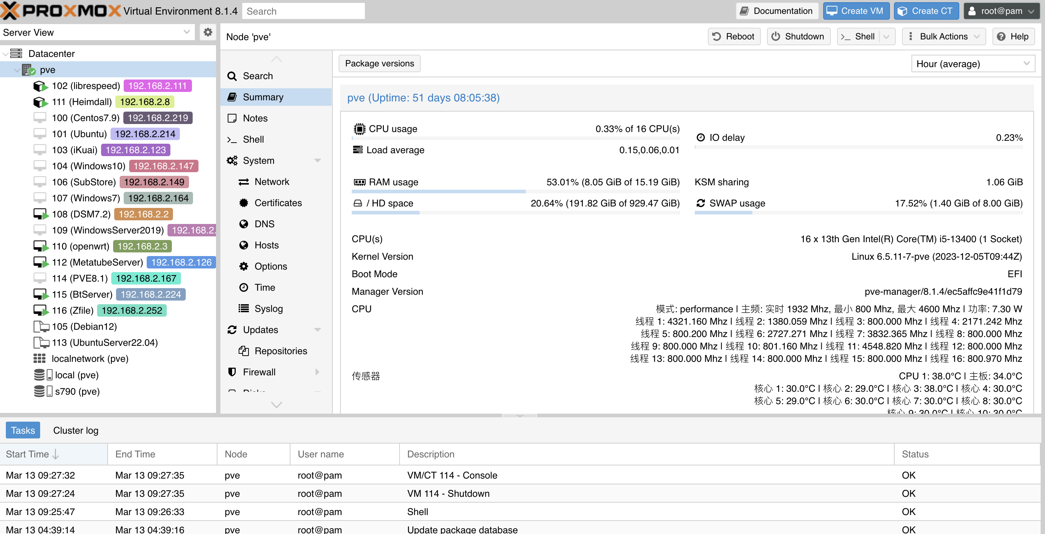Select VM 116 (Zfile) in tree

coord(108,310)
